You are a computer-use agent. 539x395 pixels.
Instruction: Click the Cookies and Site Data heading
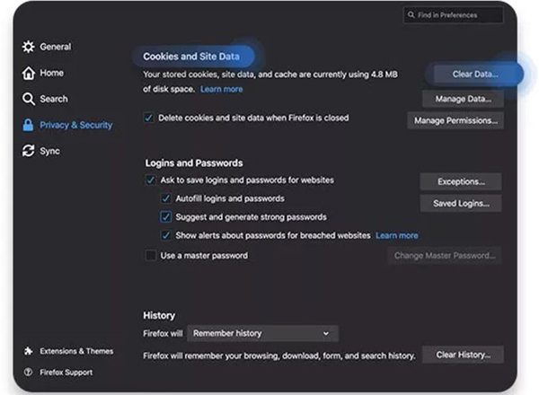click(191, 57)
